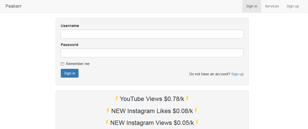Screen dimensions: 308x129
Task: Click the Remember me label text
Action: [78, 64]
